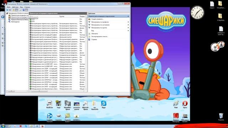Open the Windows Start button
The width and height of the screenshot is (228, 128).
[x=3, y=126]
